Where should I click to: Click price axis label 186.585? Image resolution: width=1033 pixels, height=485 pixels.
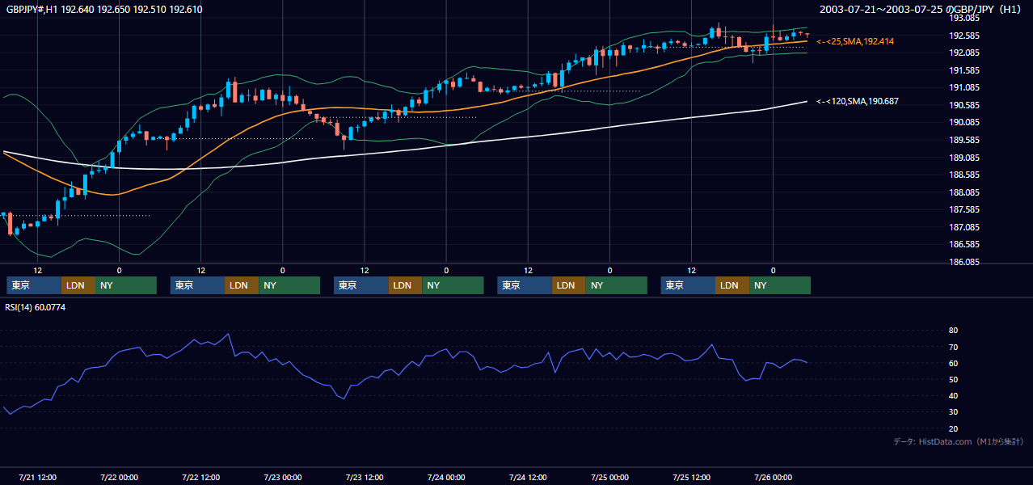point(964,244)
